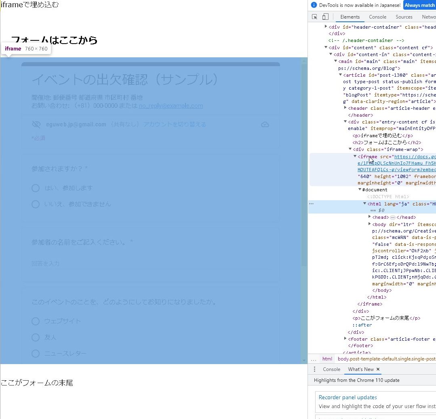Image resolution: width=436 pixels, height=419 pixels.
Task: Click the Always match button in the banner
Action: 419,5
